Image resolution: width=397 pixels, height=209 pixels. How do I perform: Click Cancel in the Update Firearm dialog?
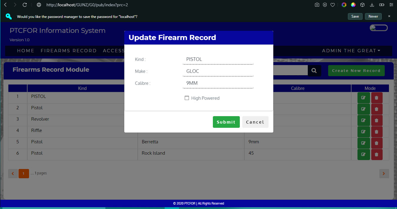(x=255, y=122)
